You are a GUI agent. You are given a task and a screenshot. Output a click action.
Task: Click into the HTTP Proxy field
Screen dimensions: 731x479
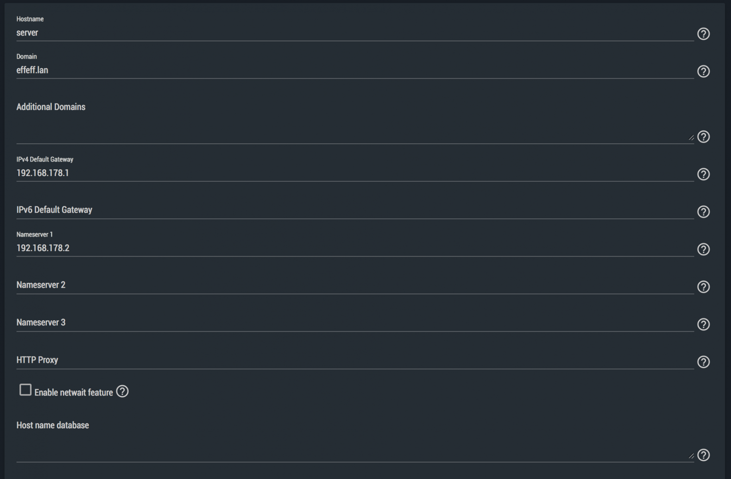(351, 360)
